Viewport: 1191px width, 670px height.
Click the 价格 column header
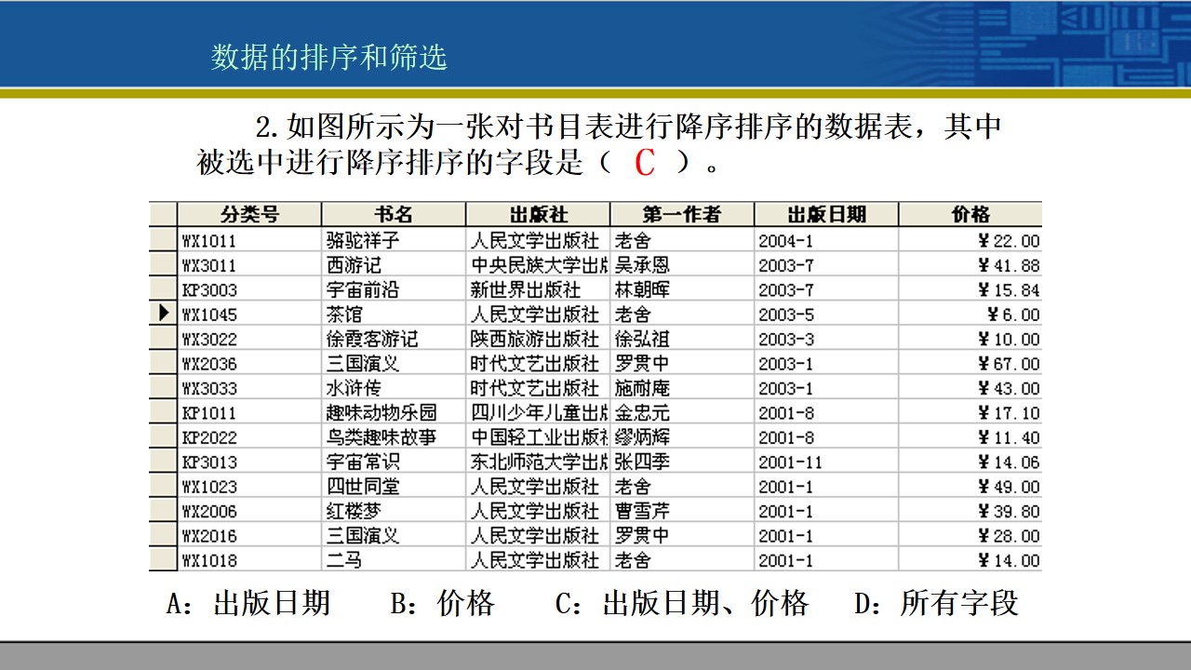click(970, 214)
